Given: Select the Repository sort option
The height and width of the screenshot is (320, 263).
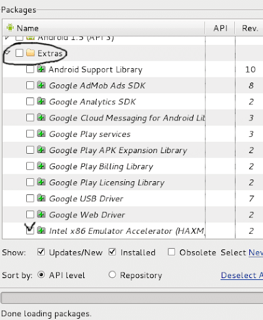Looking at the screenshot, I should click(x=112, y=275).
